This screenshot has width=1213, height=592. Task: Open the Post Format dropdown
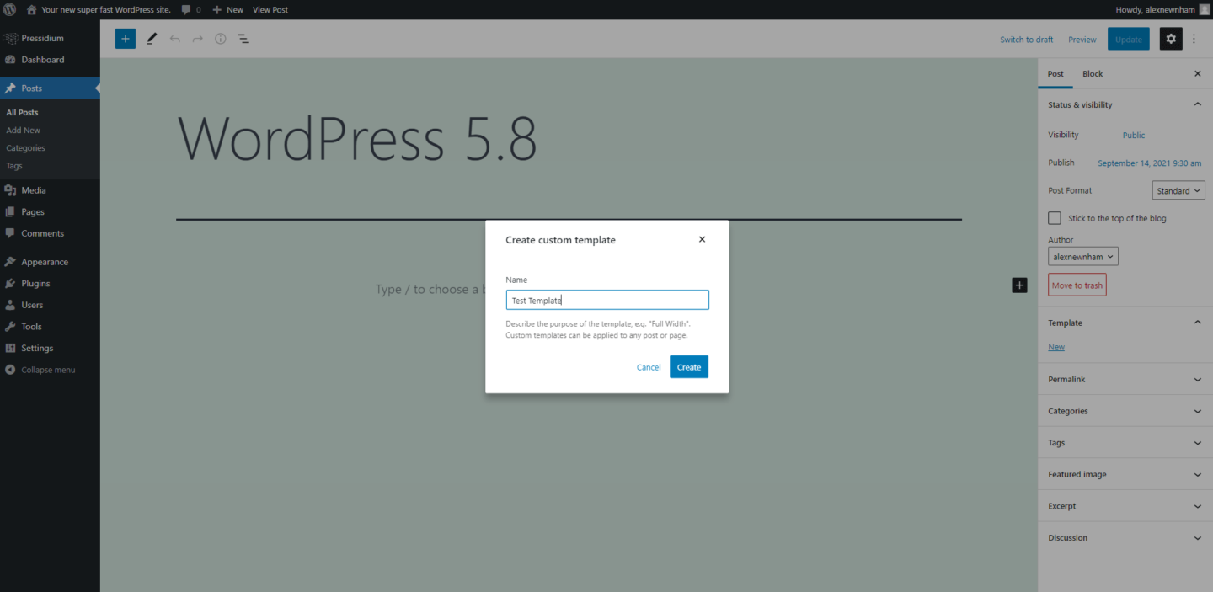pyautogui.click(x=1178, y=191)
